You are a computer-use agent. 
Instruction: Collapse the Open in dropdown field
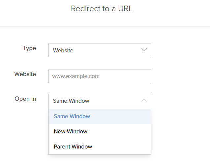coord(100,101)
